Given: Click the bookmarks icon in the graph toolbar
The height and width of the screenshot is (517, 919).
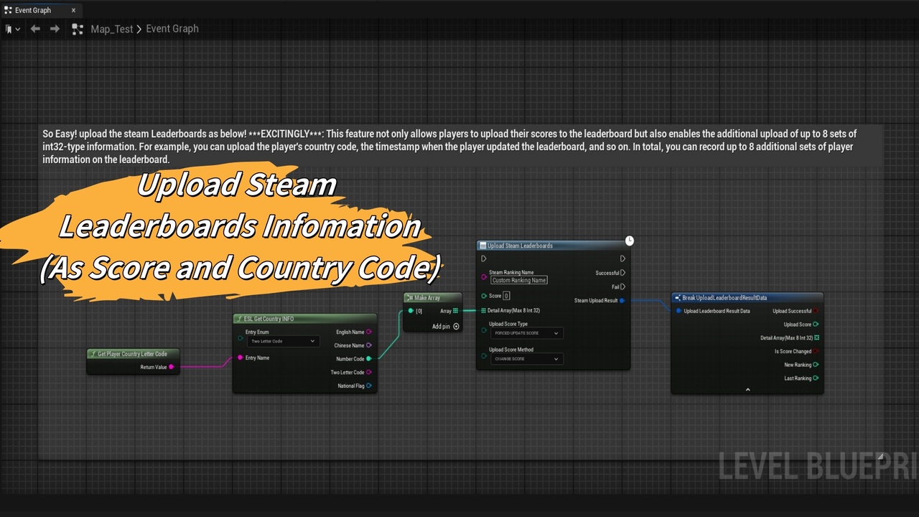Looking at the screenshot, I should pyautogui.click(x=9, y=29).
